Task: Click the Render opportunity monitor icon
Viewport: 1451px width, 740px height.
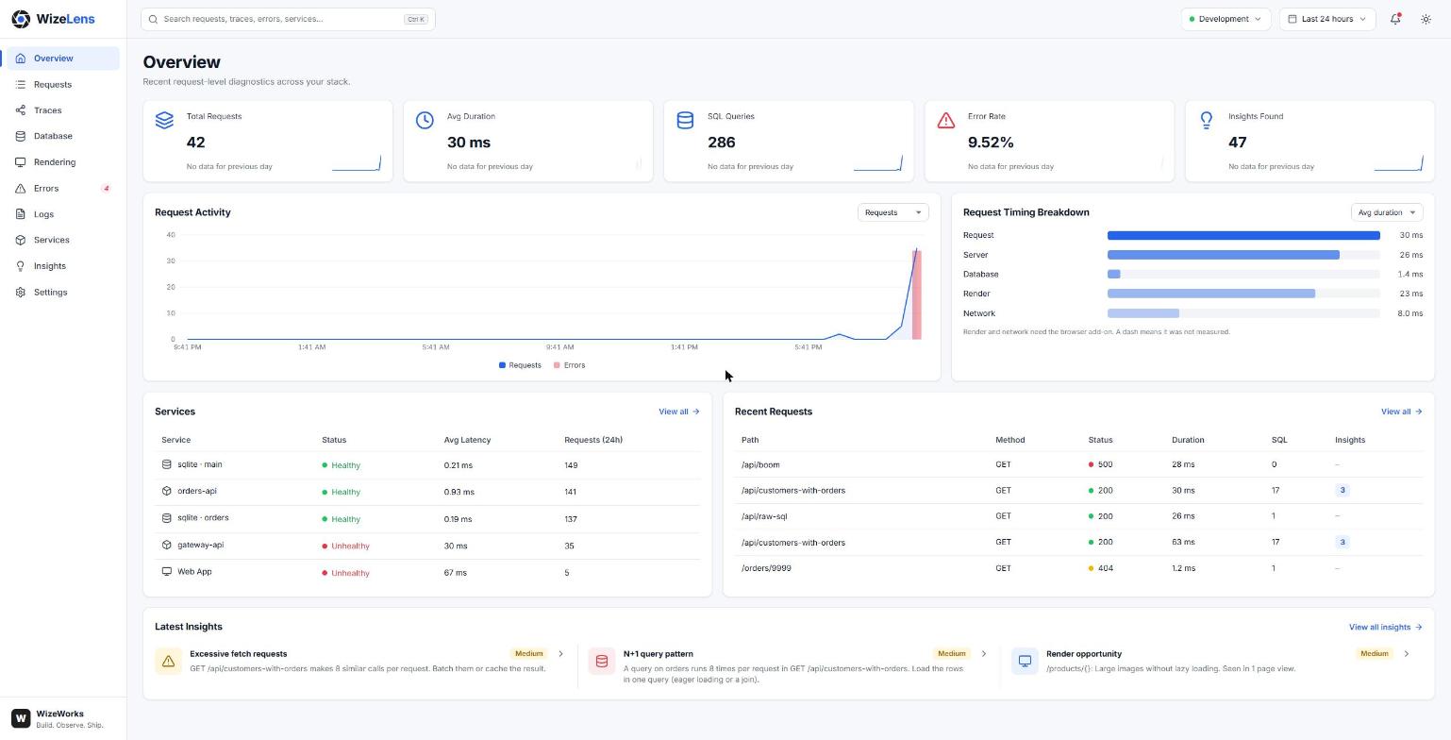Action: tap(1025, 662)
